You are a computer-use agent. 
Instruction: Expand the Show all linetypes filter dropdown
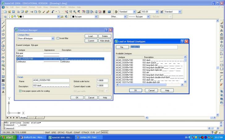[53, 38]
